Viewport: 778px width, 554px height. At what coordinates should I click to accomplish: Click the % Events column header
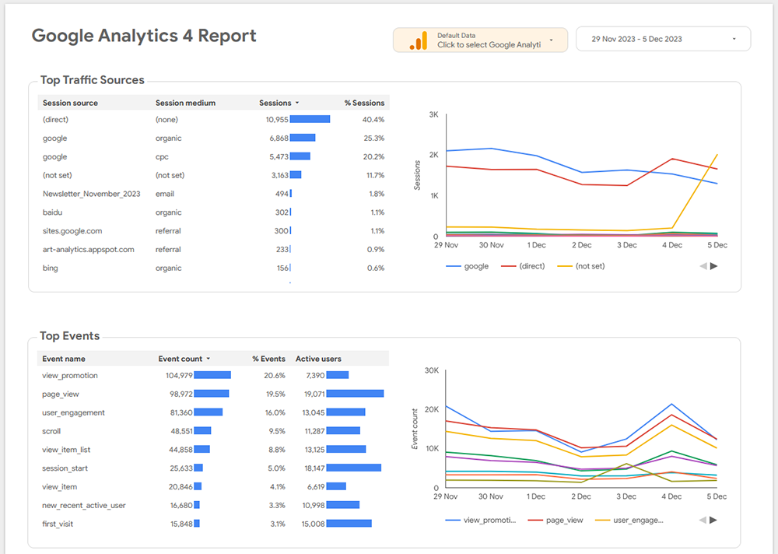click(268, 359)
